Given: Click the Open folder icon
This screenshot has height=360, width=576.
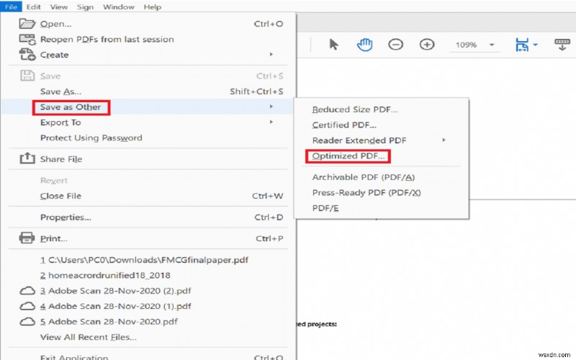Looking at the screenshot, I should coord(27,24).
